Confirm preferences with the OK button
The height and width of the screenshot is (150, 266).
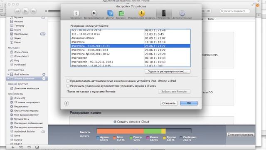click(189, 103)
